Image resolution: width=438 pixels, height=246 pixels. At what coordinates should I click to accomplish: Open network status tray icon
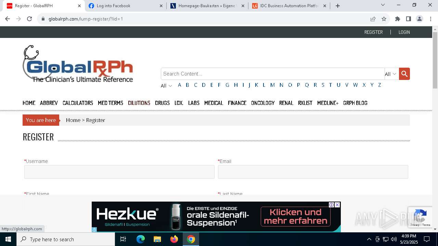[x=386, y=239]
